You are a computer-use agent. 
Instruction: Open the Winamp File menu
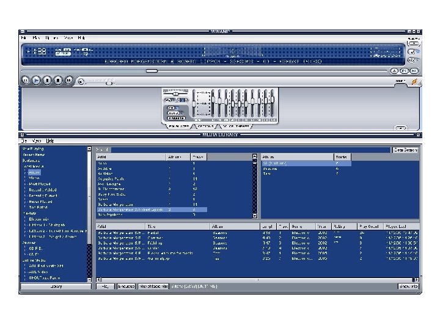pyautogui.click(x=24, y=38)
